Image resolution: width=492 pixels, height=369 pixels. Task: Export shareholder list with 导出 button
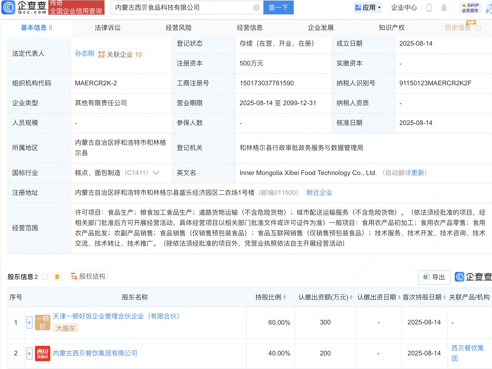(434, 277)
